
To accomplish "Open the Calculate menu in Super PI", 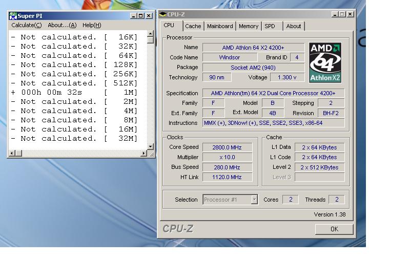I will click(27, 25).
